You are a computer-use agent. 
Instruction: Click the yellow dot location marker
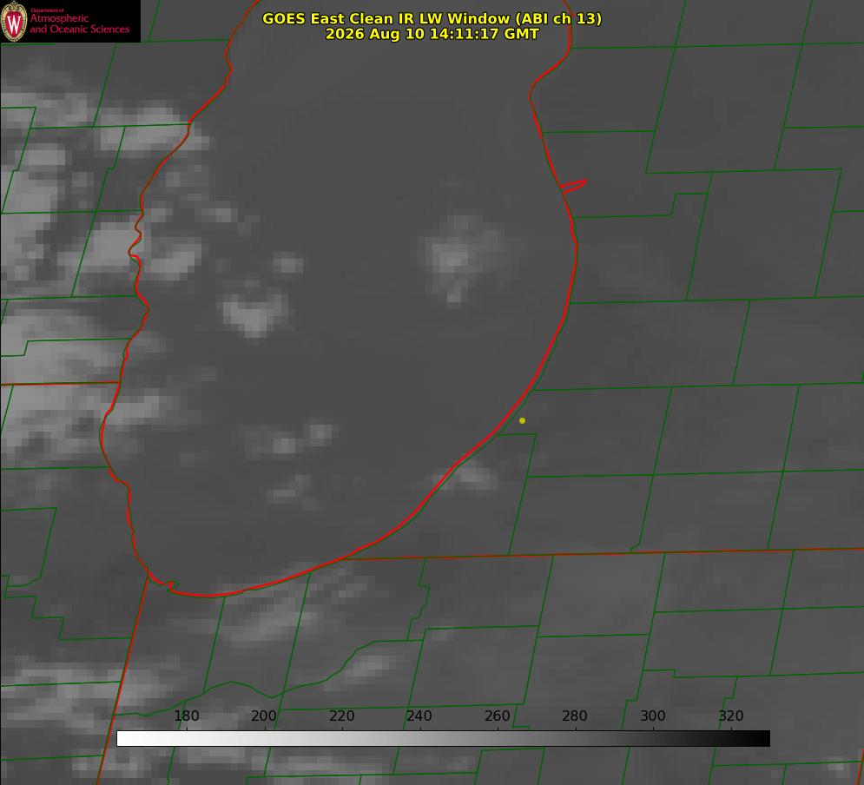click(x=522, y=420)
